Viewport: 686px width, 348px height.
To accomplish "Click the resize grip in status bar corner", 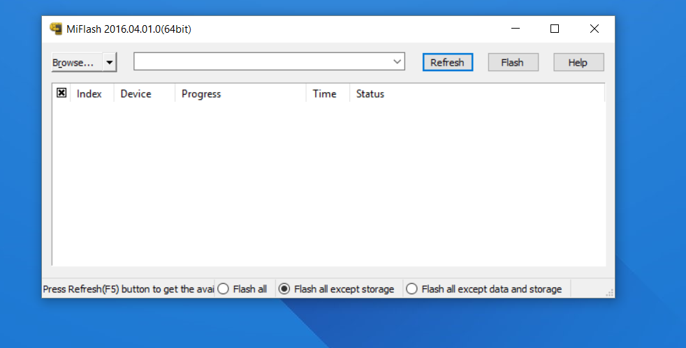I will click(x=609, y=292).
